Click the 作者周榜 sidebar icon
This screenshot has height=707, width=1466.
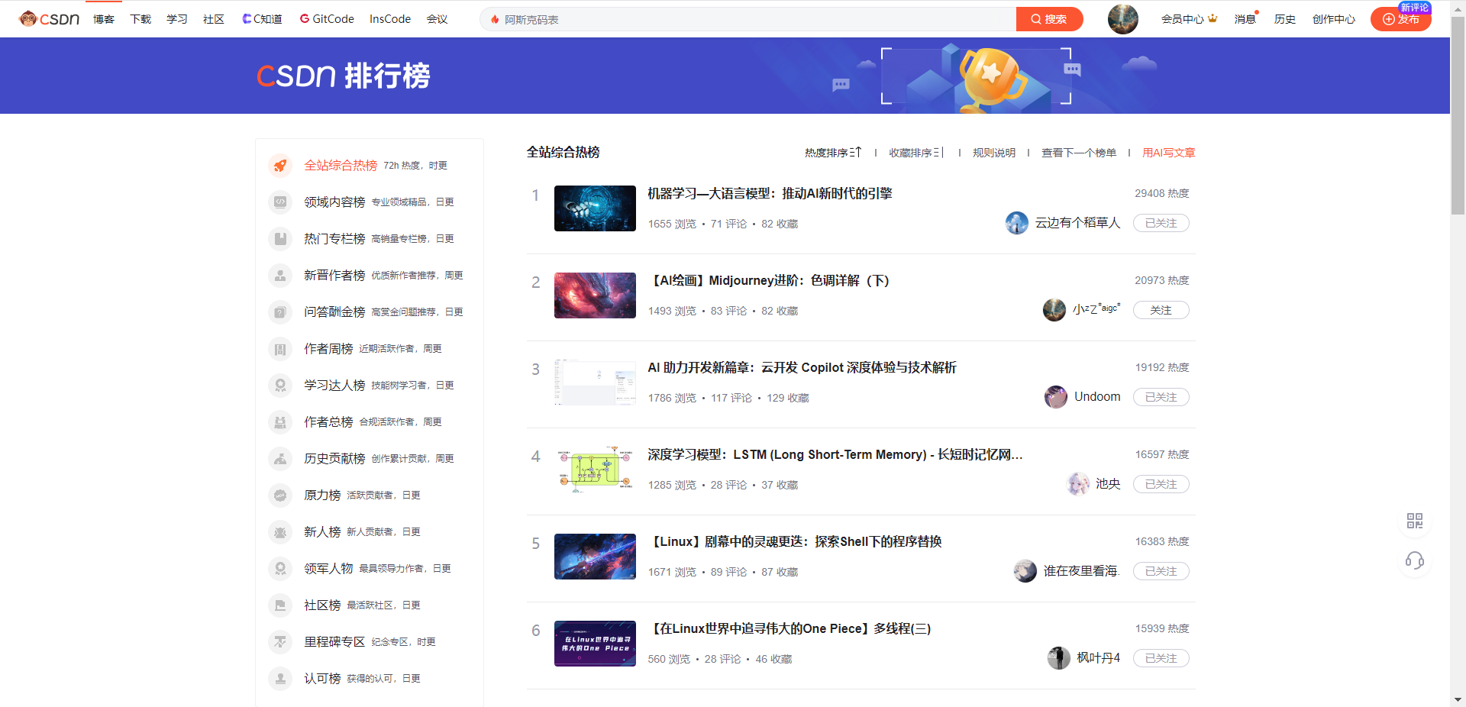click(x=280, y=349)
